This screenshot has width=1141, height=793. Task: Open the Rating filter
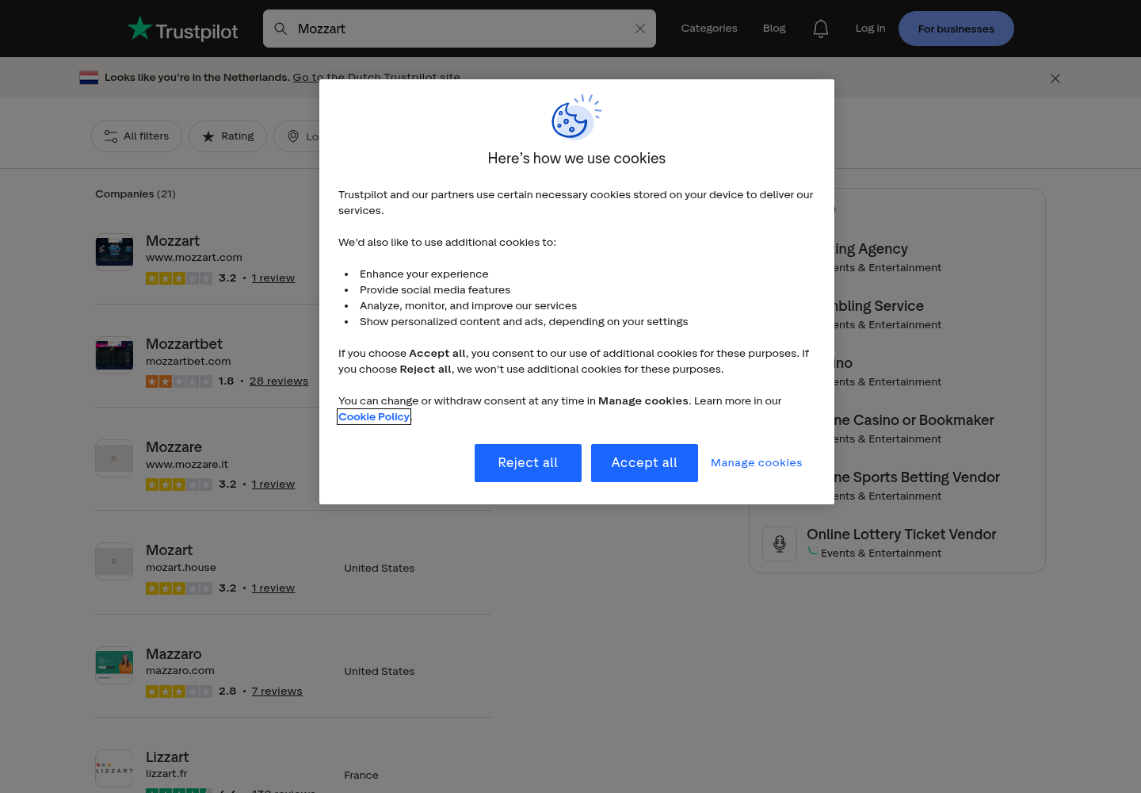click(227, 136)
